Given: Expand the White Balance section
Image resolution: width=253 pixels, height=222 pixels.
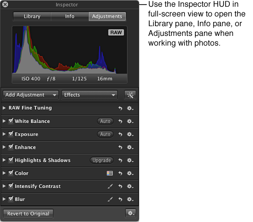Looking at the screenshot, I should 4,121.
